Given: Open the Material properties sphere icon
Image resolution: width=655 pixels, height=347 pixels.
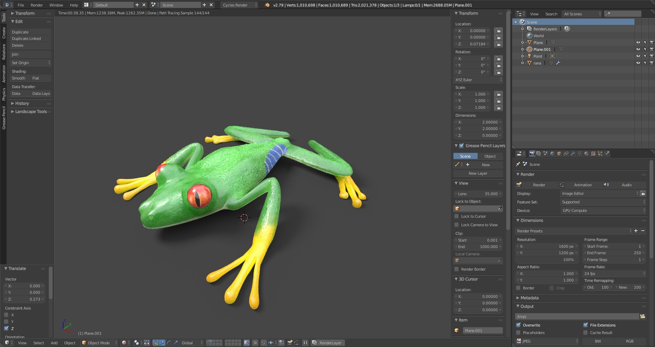Looking at the screenshot, I should pos(586,154).
